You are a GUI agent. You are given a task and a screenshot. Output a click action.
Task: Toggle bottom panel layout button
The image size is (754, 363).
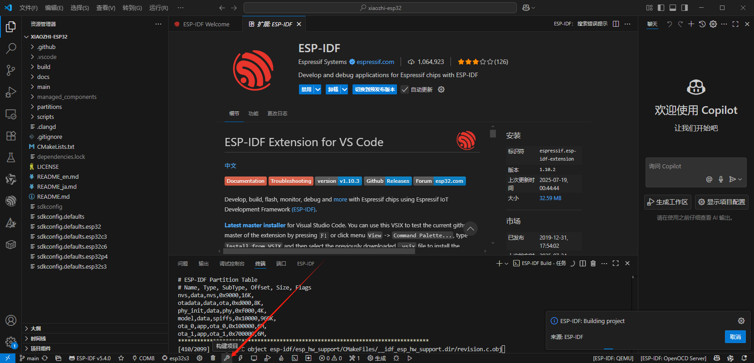coord(673,8)
